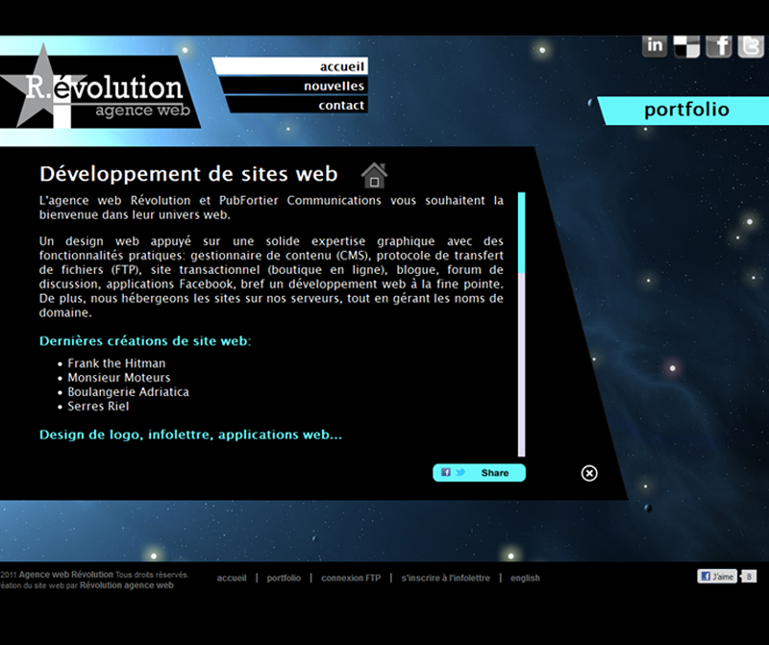The height and width of the screenshot is (645, 769).
Task: Open the connexion FTP footer link
Action: click(343, 578)
